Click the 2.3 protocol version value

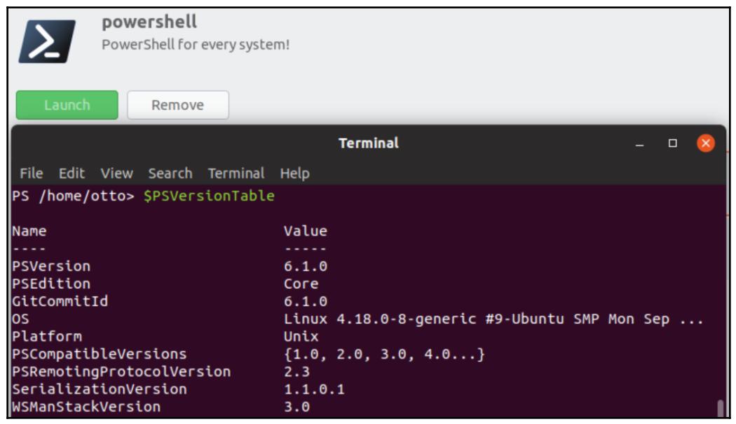coord(297,371)
